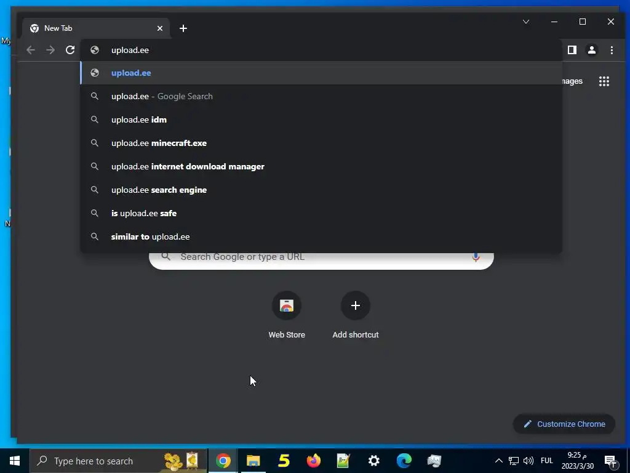Launch Microsoft Edge from the taskbar

tap(404, 461)
